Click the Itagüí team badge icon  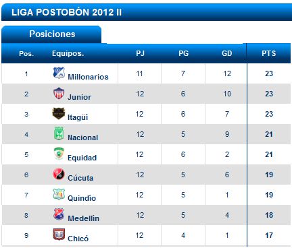59,113
